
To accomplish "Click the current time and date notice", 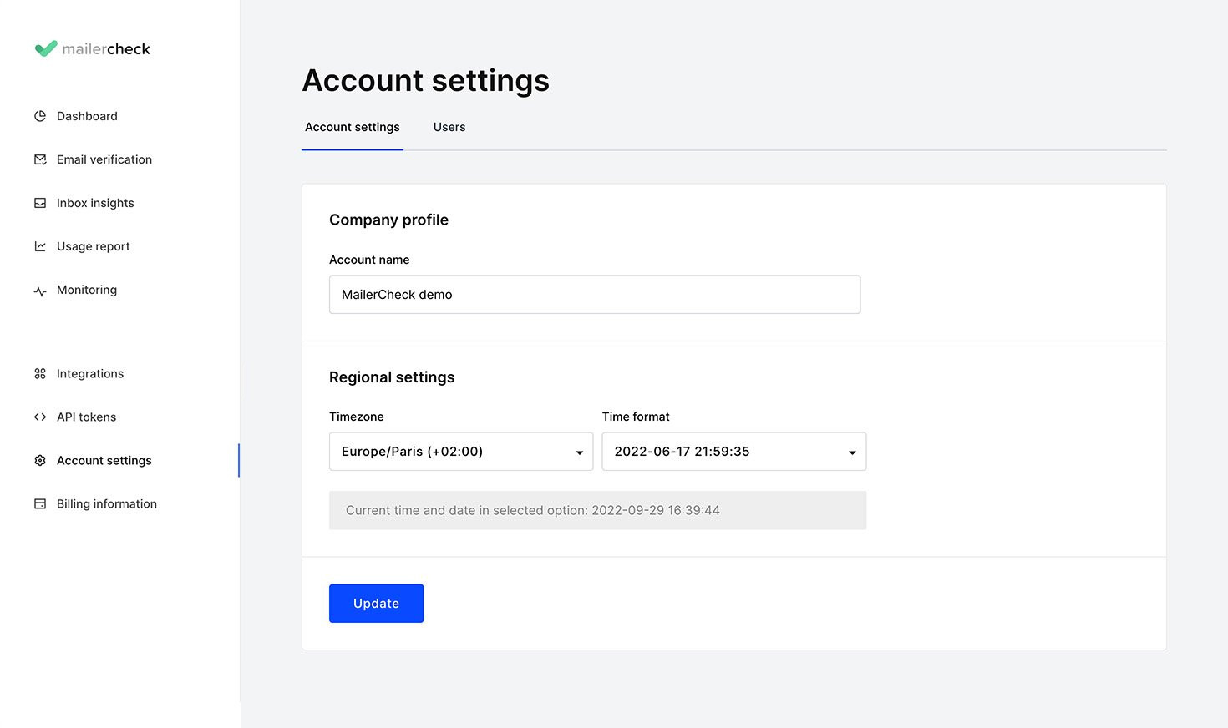I will click(x=598, y=510).
